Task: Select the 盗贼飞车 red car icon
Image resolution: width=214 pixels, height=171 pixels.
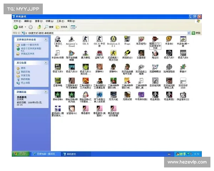Action: (x=100, y=53)
